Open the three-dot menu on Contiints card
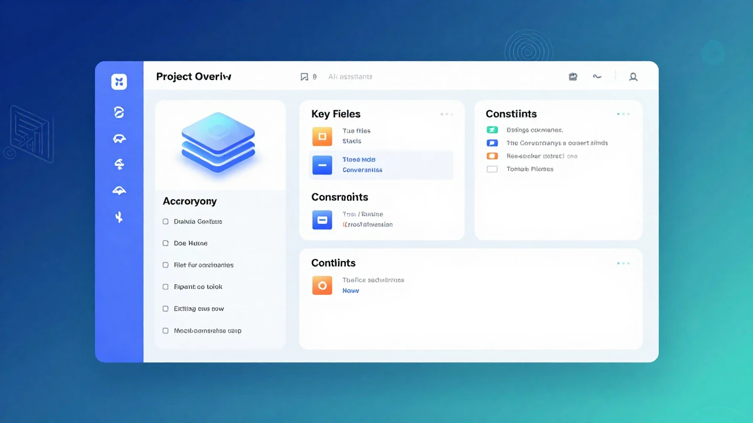 pos(623,263)
